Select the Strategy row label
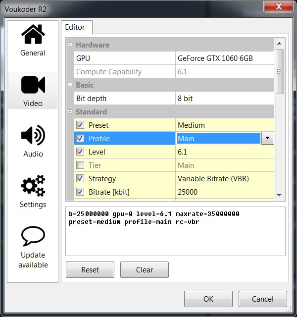This screenshot has width=297, height=317. point(102,178)
